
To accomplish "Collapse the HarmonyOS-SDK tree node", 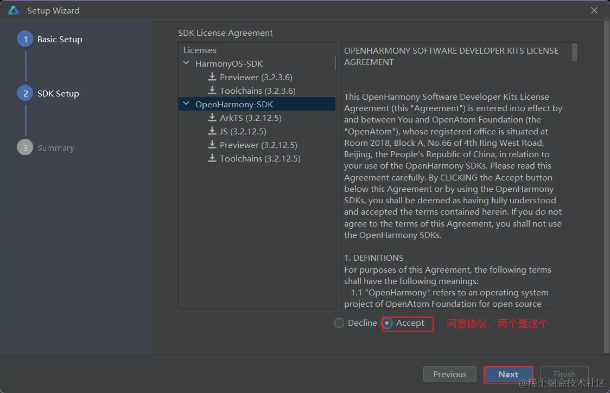I will [x=186, y=63].
